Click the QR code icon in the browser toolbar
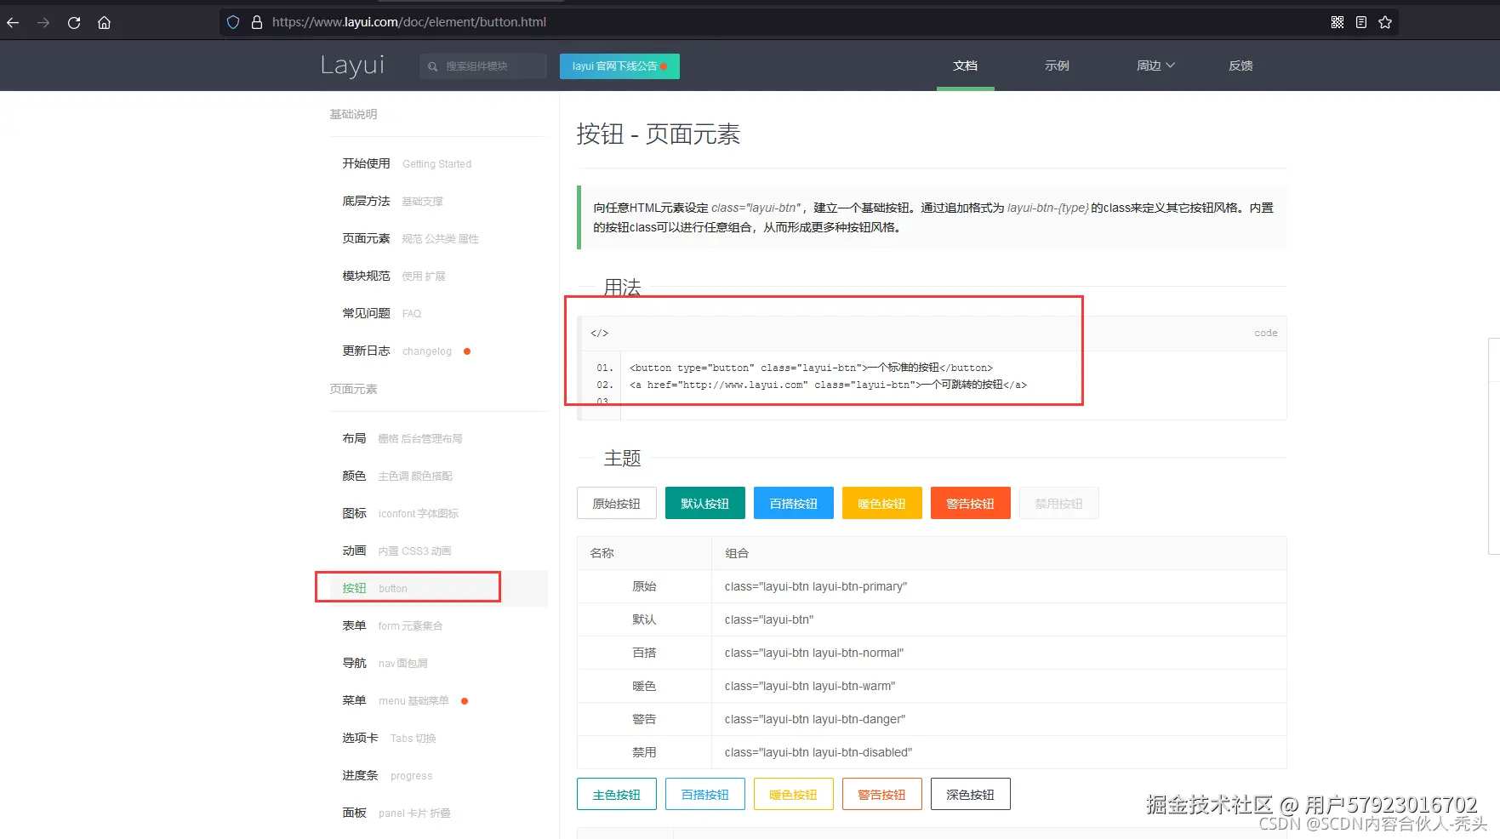Screen dimensions: 1500x839 [1337, 22]
